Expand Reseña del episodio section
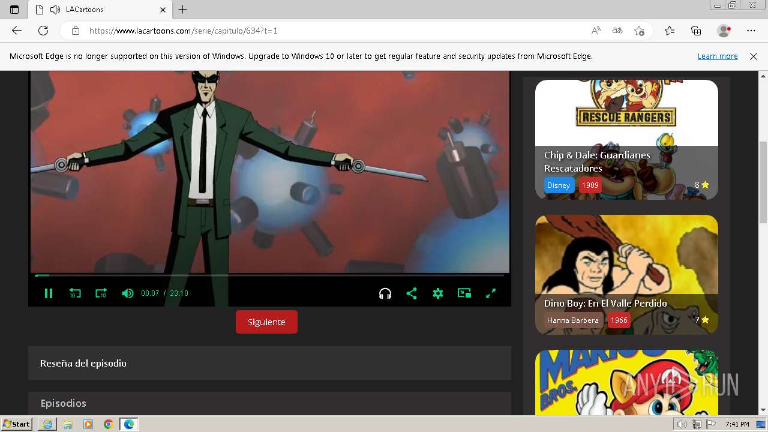 point(269,363)
